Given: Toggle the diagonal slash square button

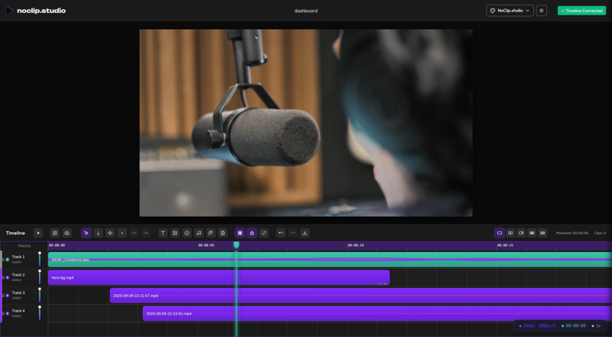Looking at the screenshot, I should pyautogui.click(x=264, y=233).
